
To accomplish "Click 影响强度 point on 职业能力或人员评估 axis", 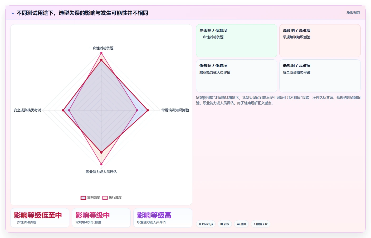I will pos(101,152).
